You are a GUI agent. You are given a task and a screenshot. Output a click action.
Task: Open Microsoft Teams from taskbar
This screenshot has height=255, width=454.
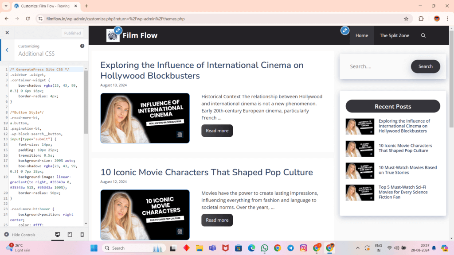pyautogui.click(x=212, y=248)
